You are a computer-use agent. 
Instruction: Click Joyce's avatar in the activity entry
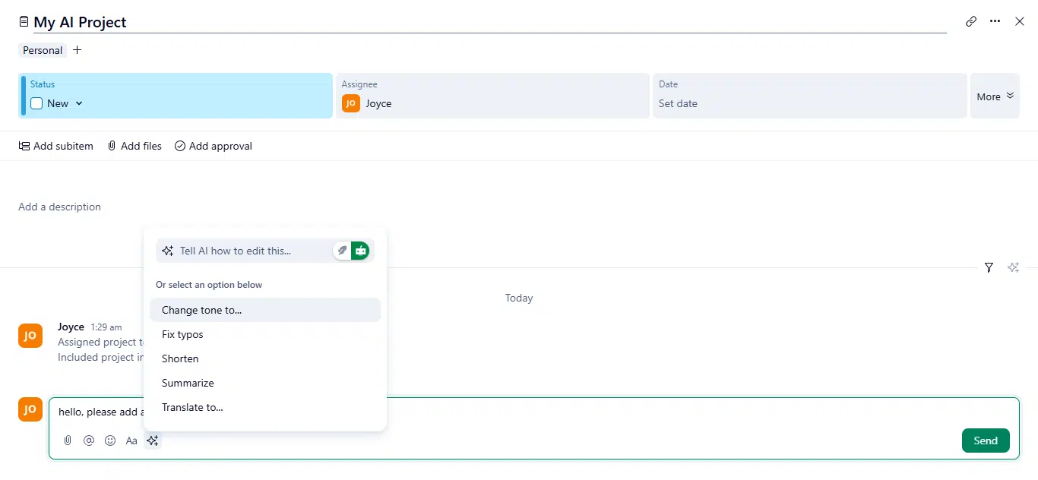pyautogui.click(x=30, y=336)
